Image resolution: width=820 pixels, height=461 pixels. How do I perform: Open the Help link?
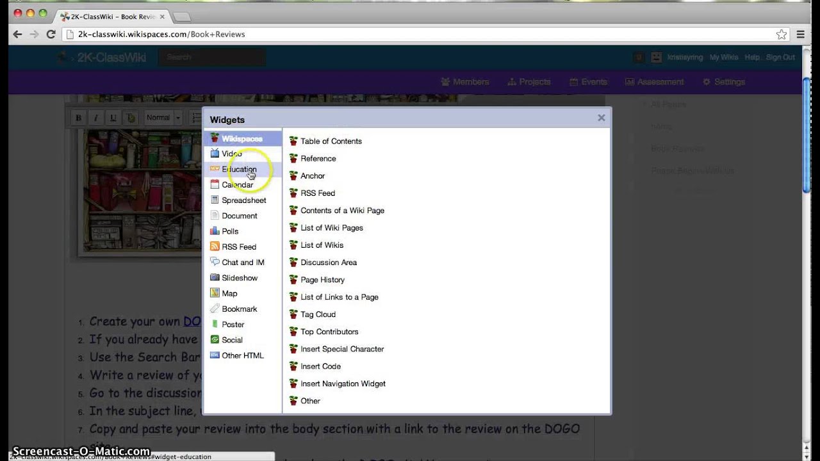click(x=752, y=57)
